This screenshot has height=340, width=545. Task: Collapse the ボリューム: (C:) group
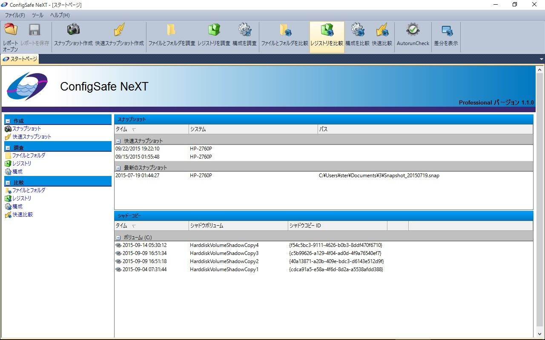point(118,238)
